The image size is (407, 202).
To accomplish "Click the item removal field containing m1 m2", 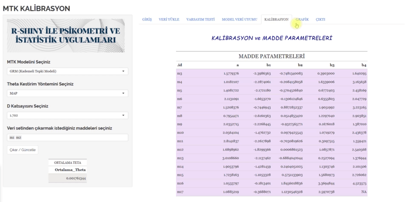I will click(x=68, y=137).
